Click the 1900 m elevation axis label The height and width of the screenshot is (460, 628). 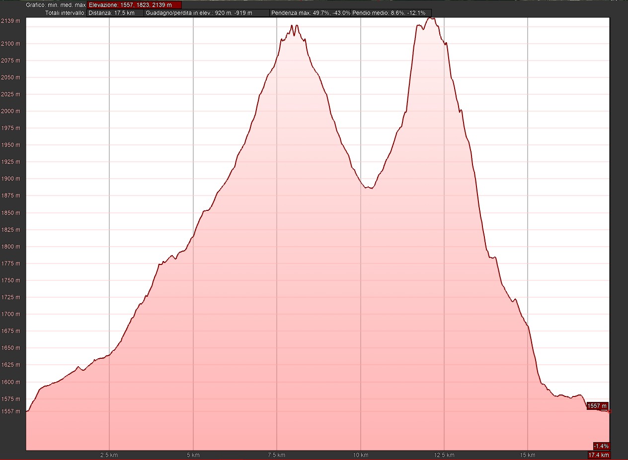coord(10,179)
